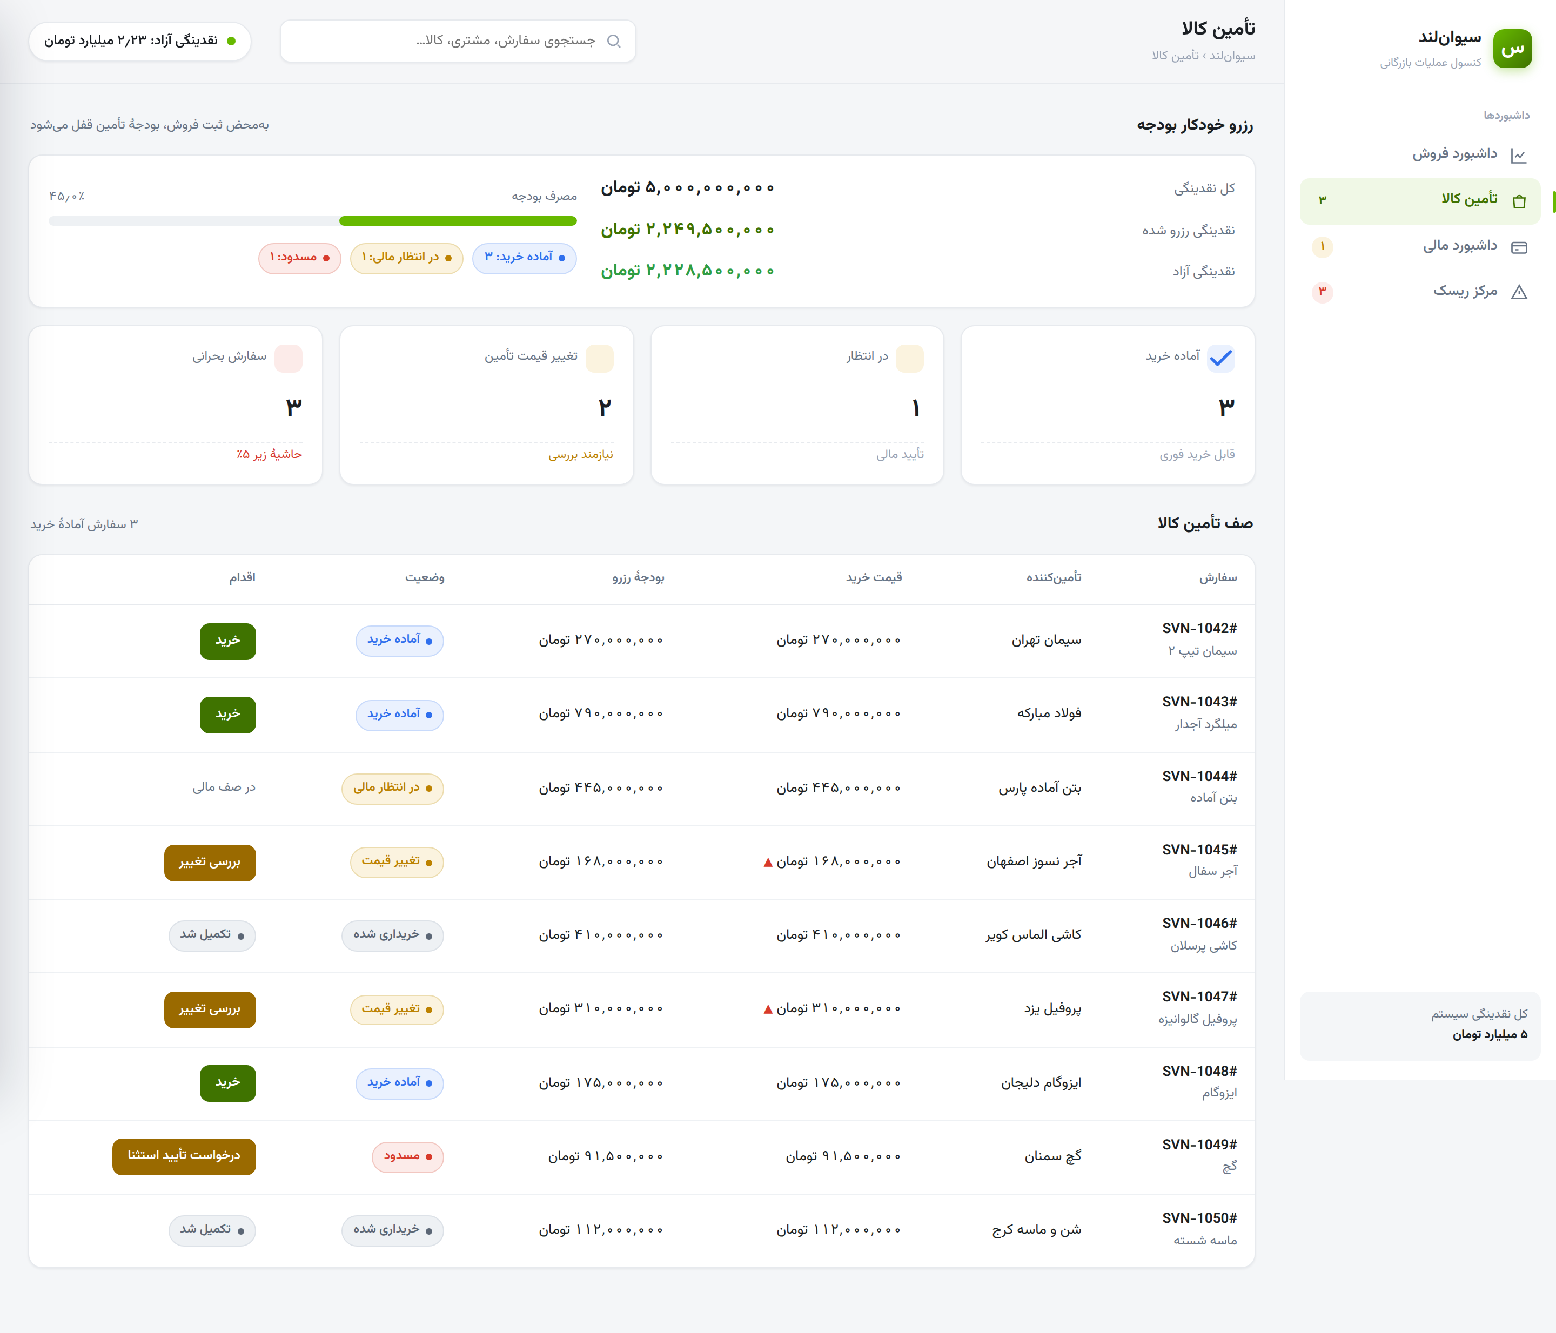
Task: Click the در انتظار مالی status on SVN-1044
Action: 393,788
